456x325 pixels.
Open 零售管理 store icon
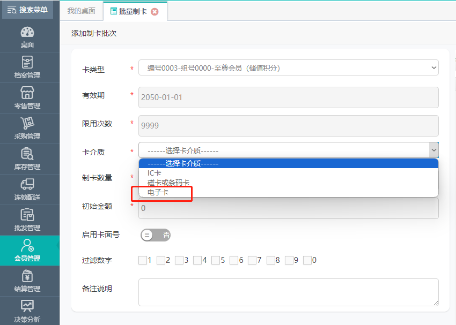click(x=27, y=93)
